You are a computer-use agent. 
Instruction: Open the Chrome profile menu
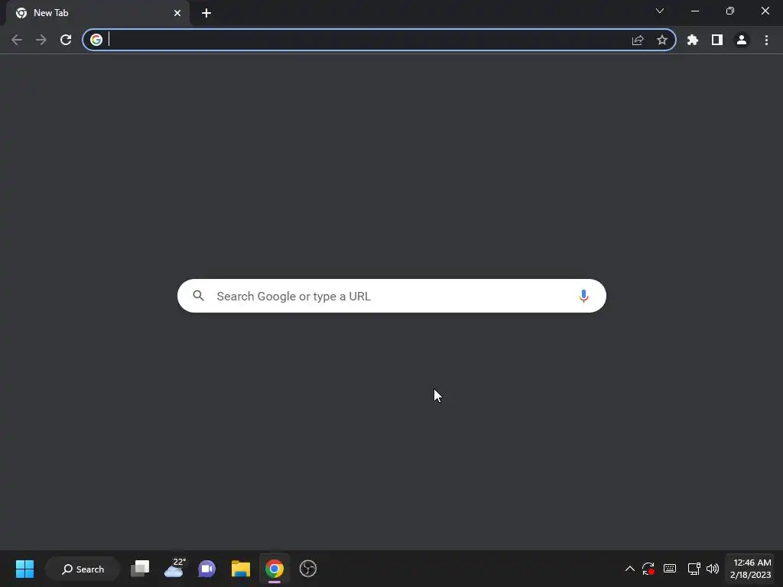pyautogui.click(x=742, y=40)
